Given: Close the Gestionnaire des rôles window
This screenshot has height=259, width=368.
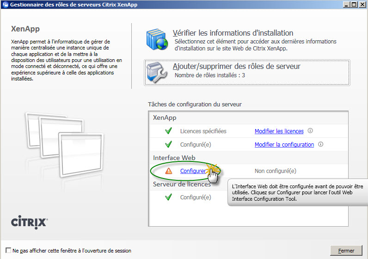Looking at the screenshot, I should [x=362, y=5].
